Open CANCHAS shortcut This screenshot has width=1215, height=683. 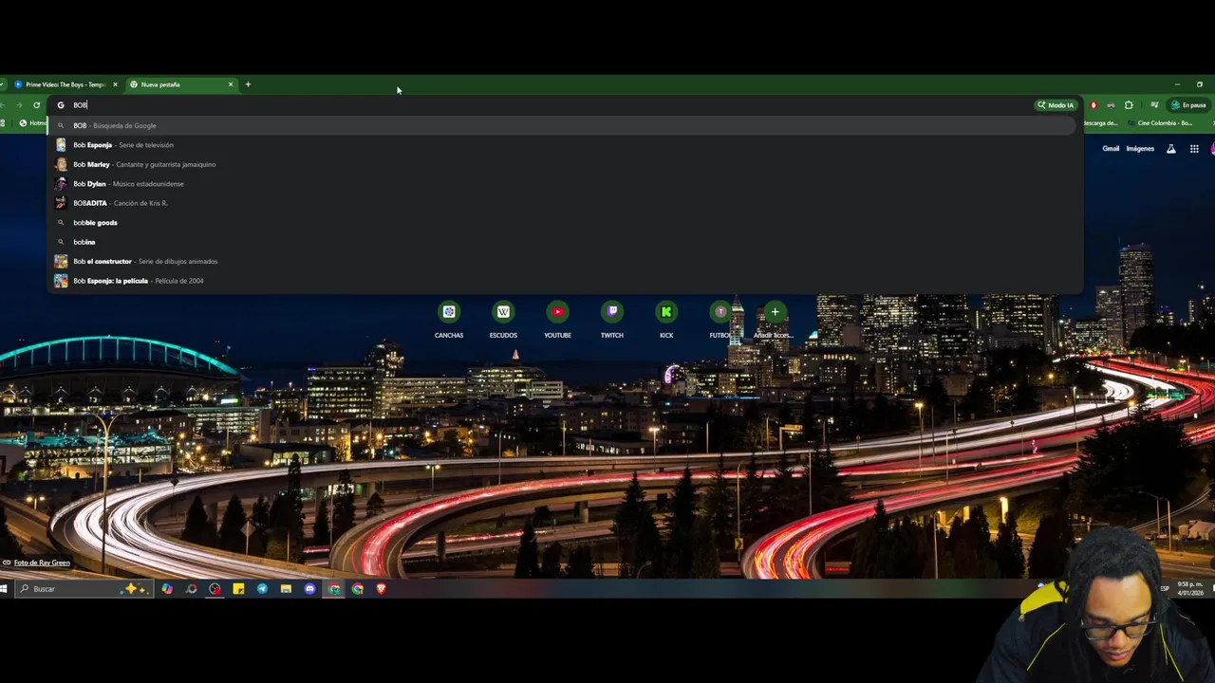[449, 320]
